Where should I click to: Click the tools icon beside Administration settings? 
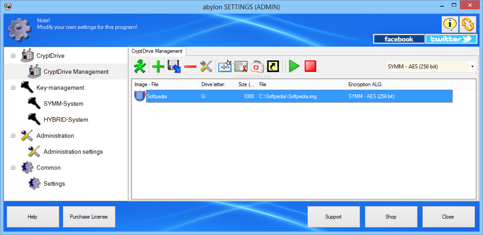pos(34,151)
